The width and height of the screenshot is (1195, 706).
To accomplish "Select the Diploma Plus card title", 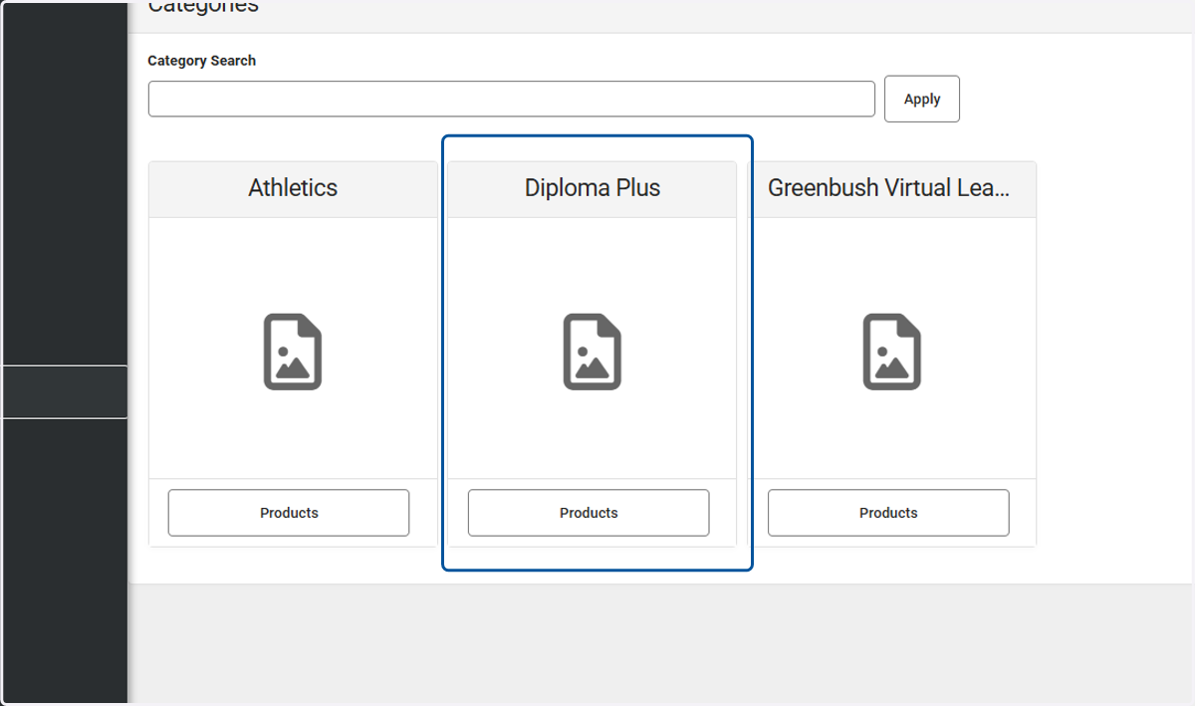I will coord(593,188).
